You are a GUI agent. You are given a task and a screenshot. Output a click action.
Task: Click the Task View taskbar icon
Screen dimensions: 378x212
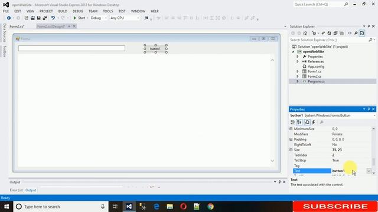115,207
